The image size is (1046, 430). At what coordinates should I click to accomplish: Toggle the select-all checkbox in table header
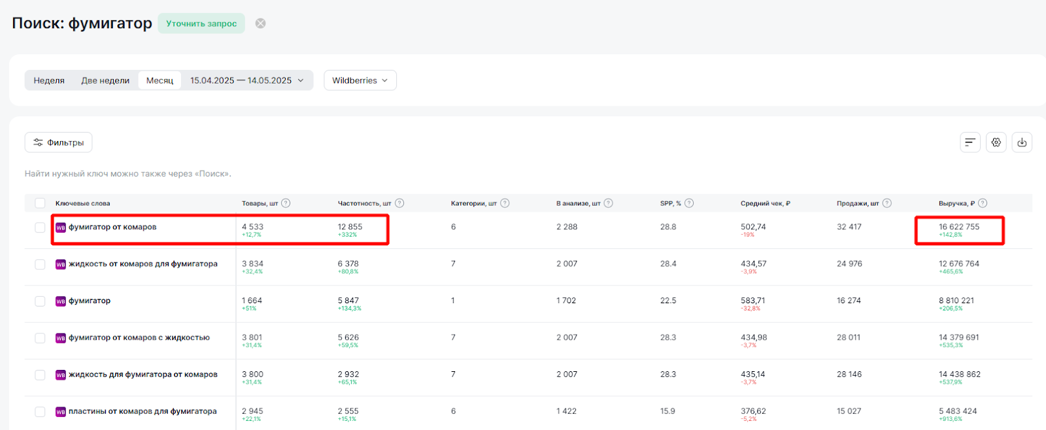pyautogui.click(x=40, y=203)
